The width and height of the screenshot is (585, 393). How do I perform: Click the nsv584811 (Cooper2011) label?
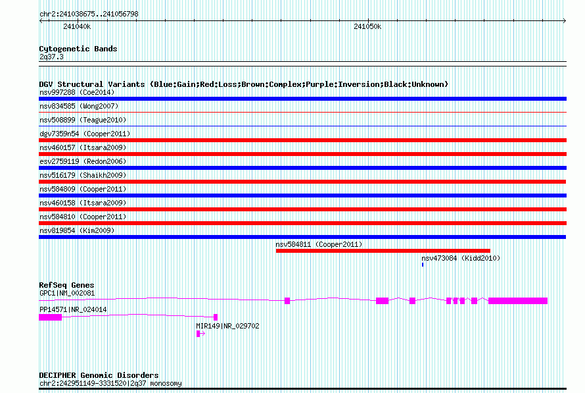[319, 244]
